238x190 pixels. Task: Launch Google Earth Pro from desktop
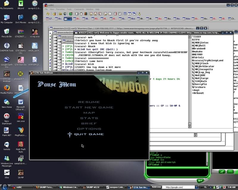(7, 59)
